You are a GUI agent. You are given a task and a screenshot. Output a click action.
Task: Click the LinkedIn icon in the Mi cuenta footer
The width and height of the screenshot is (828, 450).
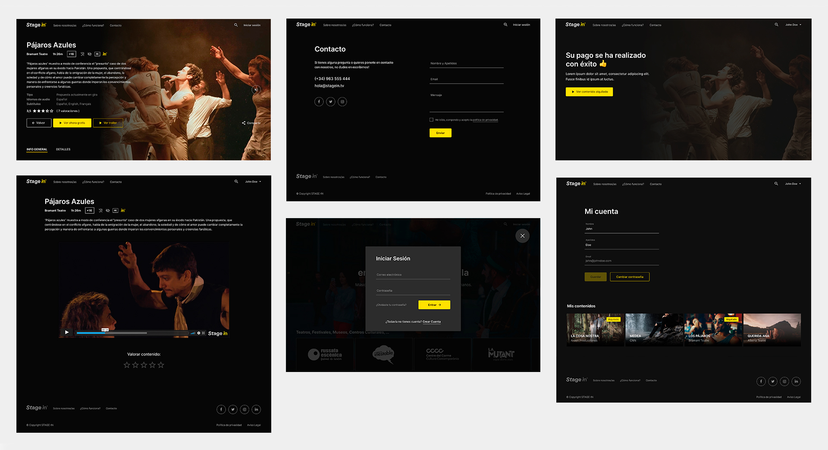tap(796, 381)
